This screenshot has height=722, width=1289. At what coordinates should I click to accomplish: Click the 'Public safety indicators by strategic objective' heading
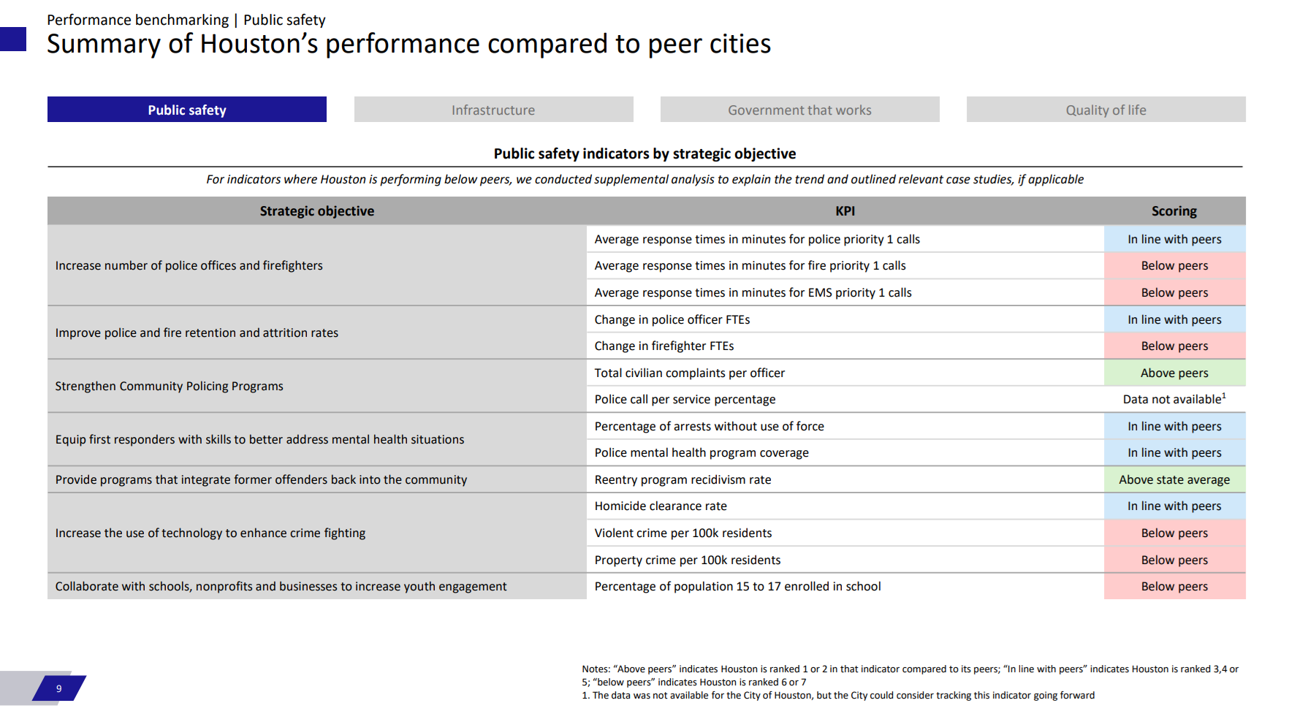pos(644,153)
